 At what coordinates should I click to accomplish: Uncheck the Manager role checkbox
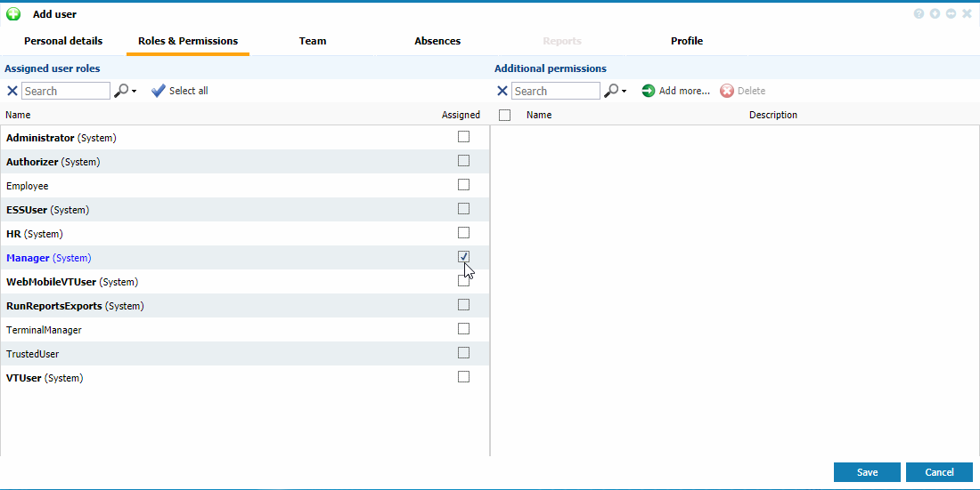point(463,257)
